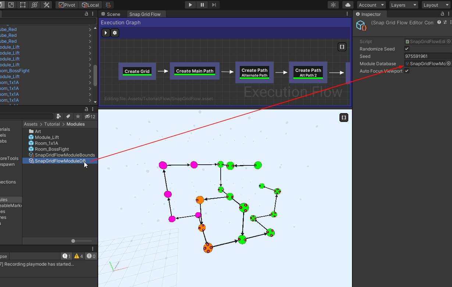Image resolution: width=452 pixels, height=287 pixels.
Task: Filter project assets by favorites star
Action: (78, 116)
